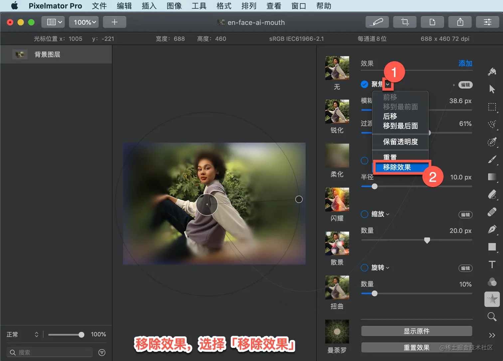Viewport: 503px width, 361px height.
Task: Toggle the adjustments sliders toolbar icon
Action: coord(487,22)
